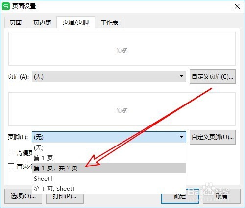Close the 页面设置 dialog

click(x=237, y=6)
